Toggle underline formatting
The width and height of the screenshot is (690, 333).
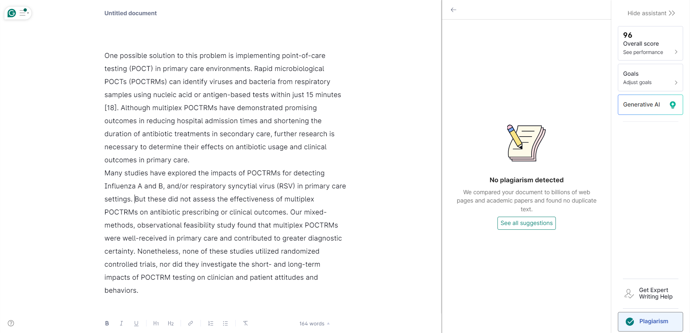point(136,323)
